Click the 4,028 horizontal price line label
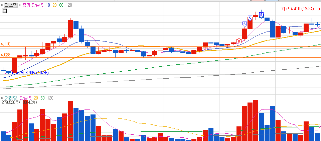 pyautogui.click(x=6, y=55)
